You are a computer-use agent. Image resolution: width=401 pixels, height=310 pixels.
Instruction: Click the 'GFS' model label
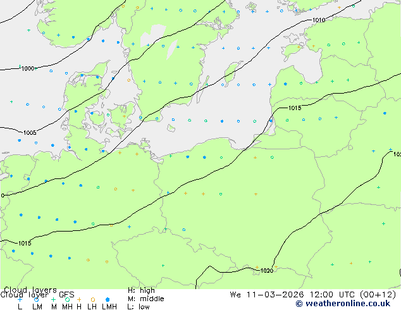pos(66,295)
